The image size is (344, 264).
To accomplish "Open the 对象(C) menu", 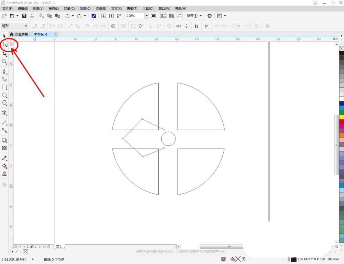I will (69, 9).
